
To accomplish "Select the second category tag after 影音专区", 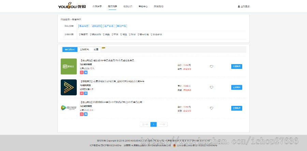I will coord(96,26).
